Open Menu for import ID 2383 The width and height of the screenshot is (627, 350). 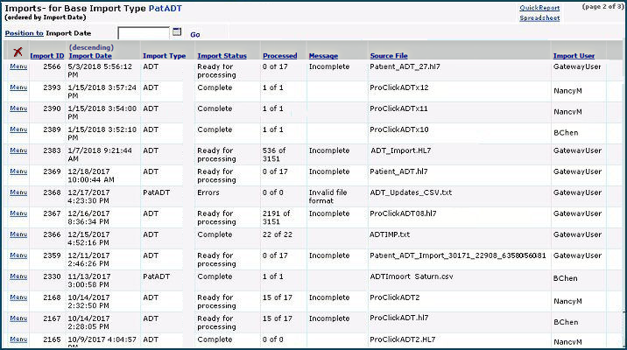coord(18,150)
